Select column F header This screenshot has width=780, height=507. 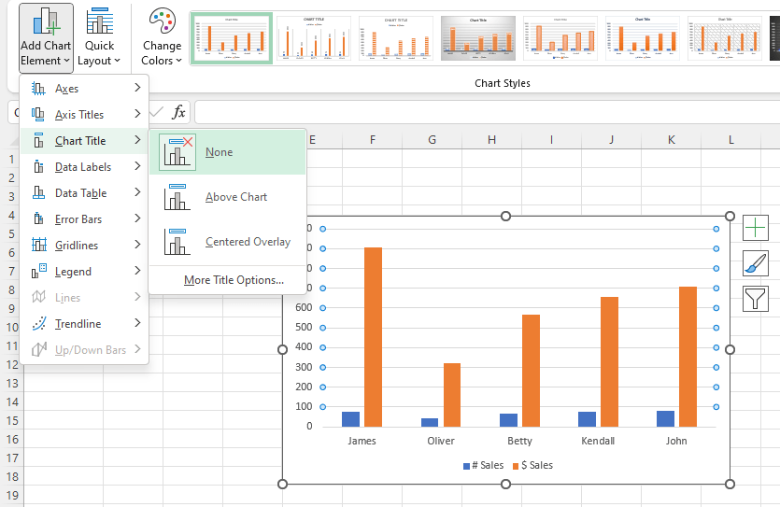pyautogui.click(x=372, y=140)
